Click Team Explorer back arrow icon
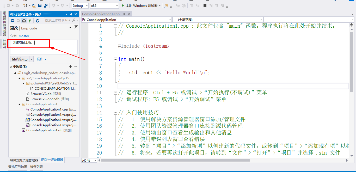 pos(13,20)
